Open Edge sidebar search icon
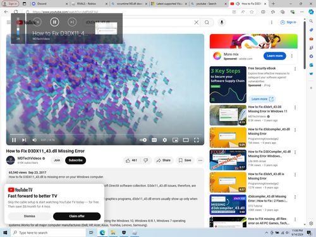 pos(311,21)
